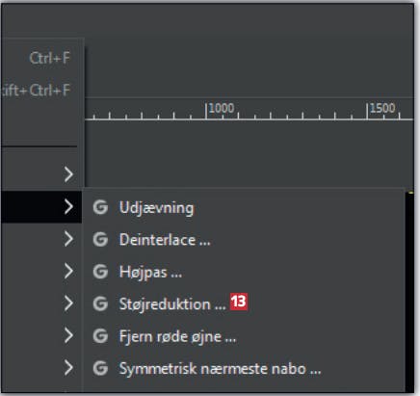The image size is (420, 396).
Task: Click the red 13 badge
Action: pyautogui.click(x=239, y=302)
